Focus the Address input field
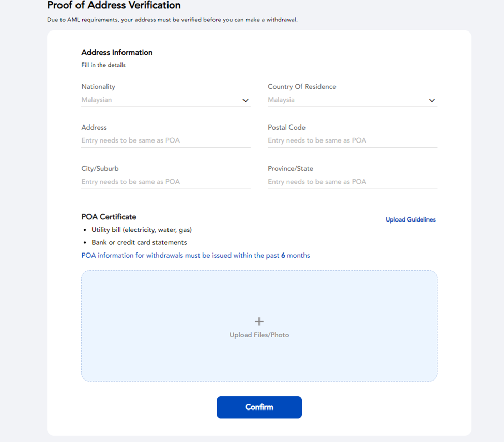Screen dimensions: 504x442 [x=166, y=140]
